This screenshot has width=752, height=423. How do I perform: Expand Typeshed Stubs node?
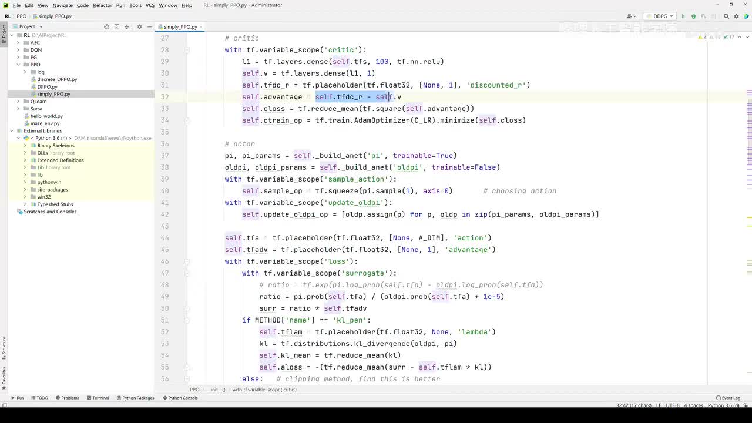[25, 204]
